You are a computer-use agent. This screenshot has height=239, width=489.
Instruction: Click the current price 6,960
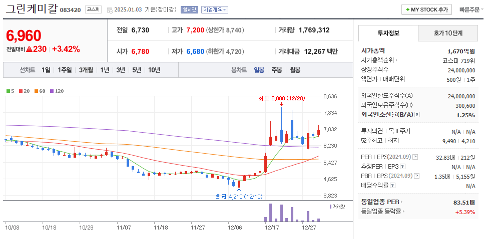[24, 36]
